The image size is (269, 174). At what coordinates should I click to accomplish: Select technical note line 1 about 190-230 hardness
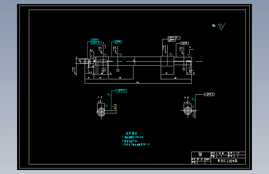point(133,137)
